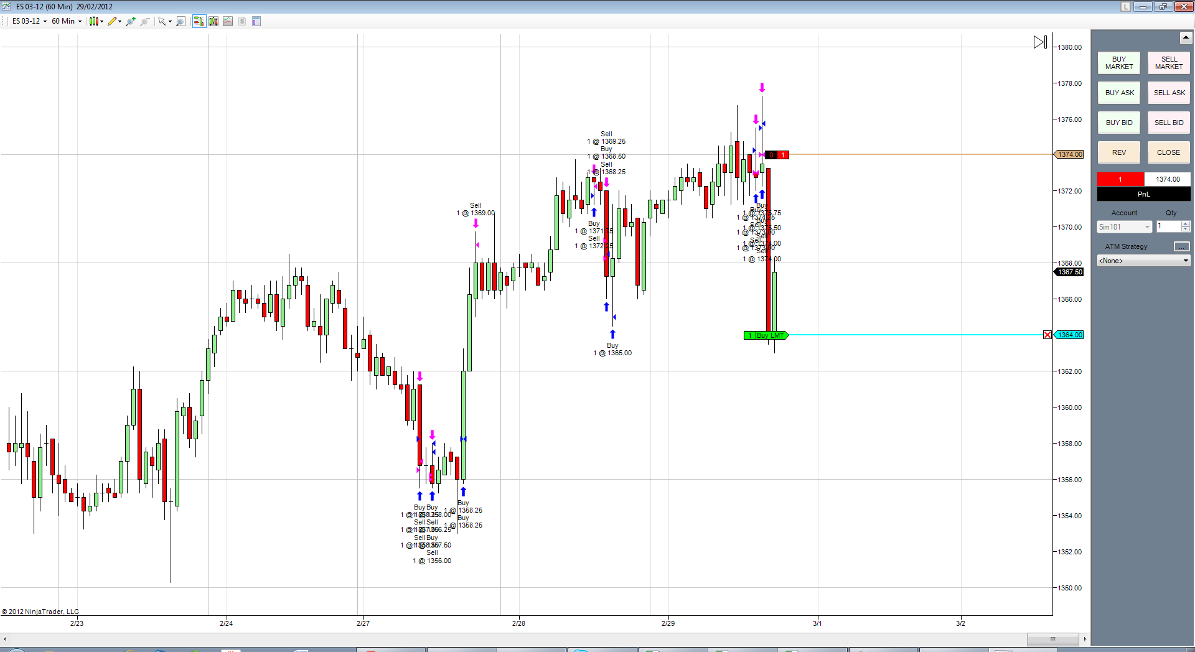This screenshot has width=1195, height=652.
Task: Click the REV reverse position button
Action: click(x=1119, y=152)
